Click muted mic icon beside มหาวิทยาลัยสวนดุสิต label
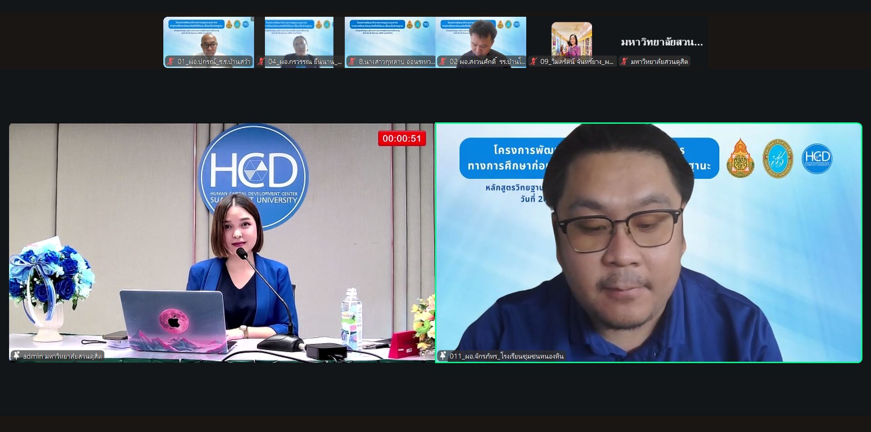Screen dimensions: 871x432 (x=624, y=62)
